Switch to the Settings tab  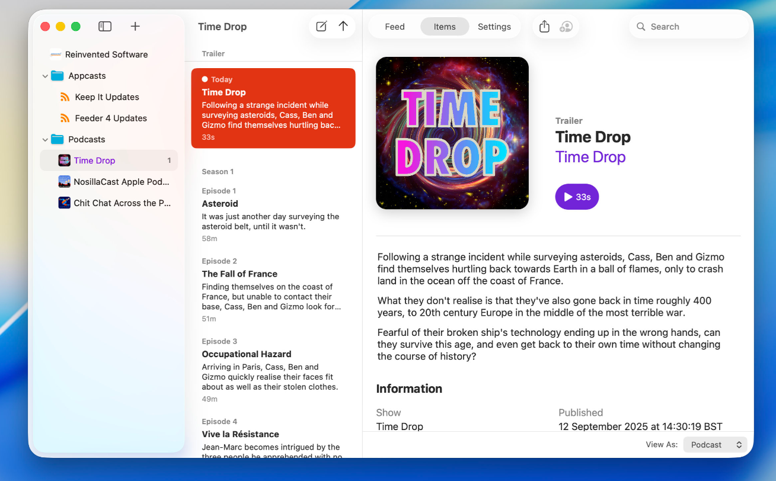pyautogui.click(x=494, y=27)
